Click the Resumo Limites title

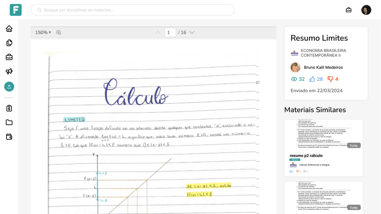coord(319,38)
